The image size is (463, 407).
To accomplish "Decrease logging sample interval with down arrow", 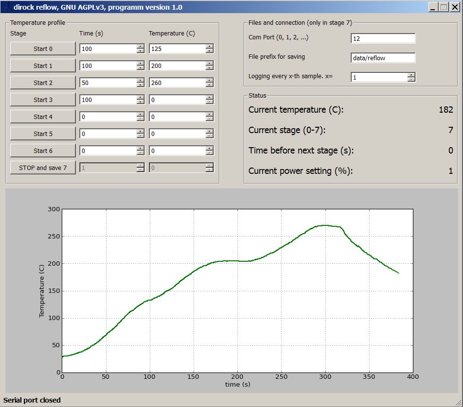I will (x=411, y=80).
